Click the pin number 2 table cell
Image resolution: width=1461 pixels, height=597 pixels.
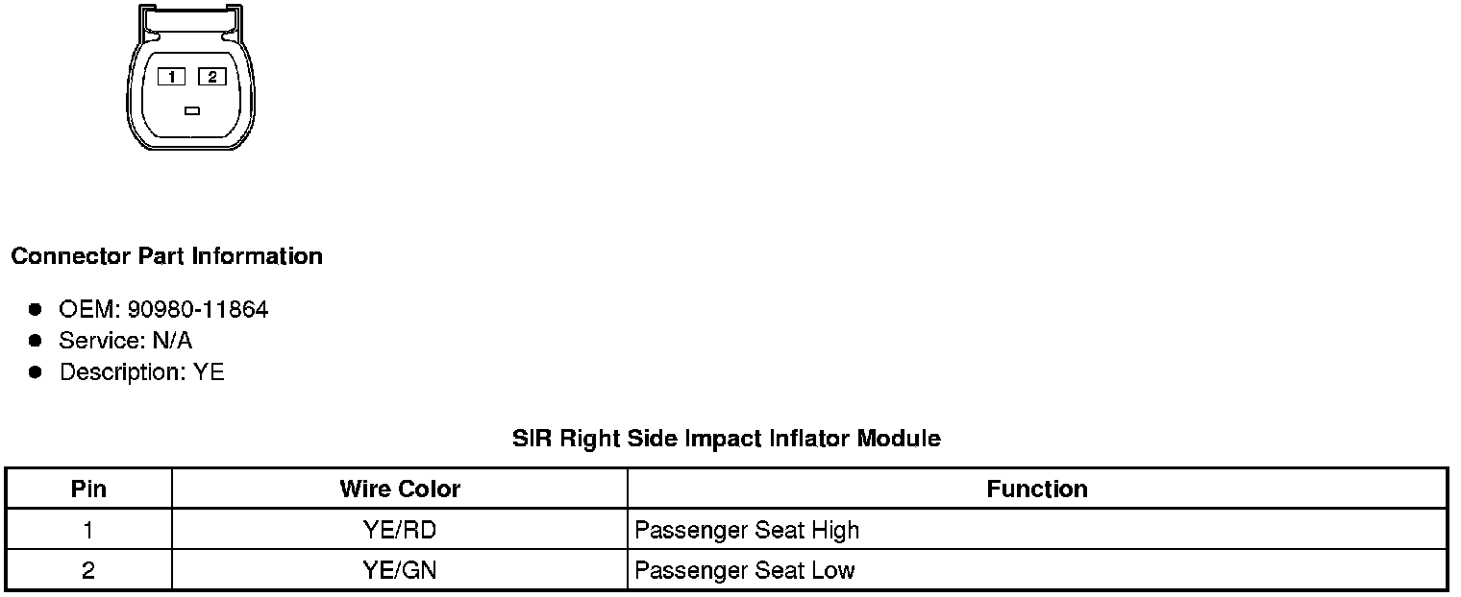point(88,570)
